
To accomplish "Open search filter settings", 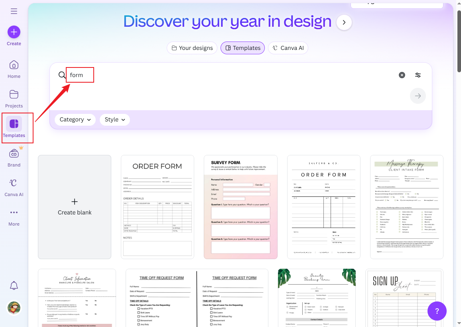I will point(418,75).
